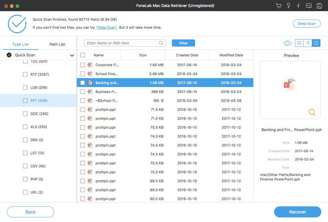
Task: Click the Recover button
Action: pyautogui.click(x=297, y=212)
